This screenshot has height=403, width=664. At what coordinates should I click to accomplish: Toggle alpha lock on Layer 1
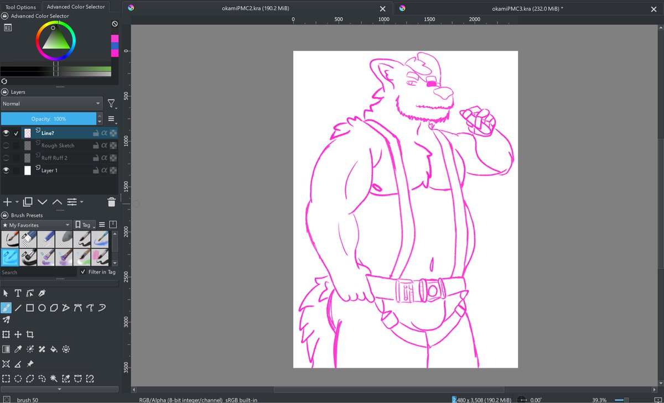[x=113, y=170]
